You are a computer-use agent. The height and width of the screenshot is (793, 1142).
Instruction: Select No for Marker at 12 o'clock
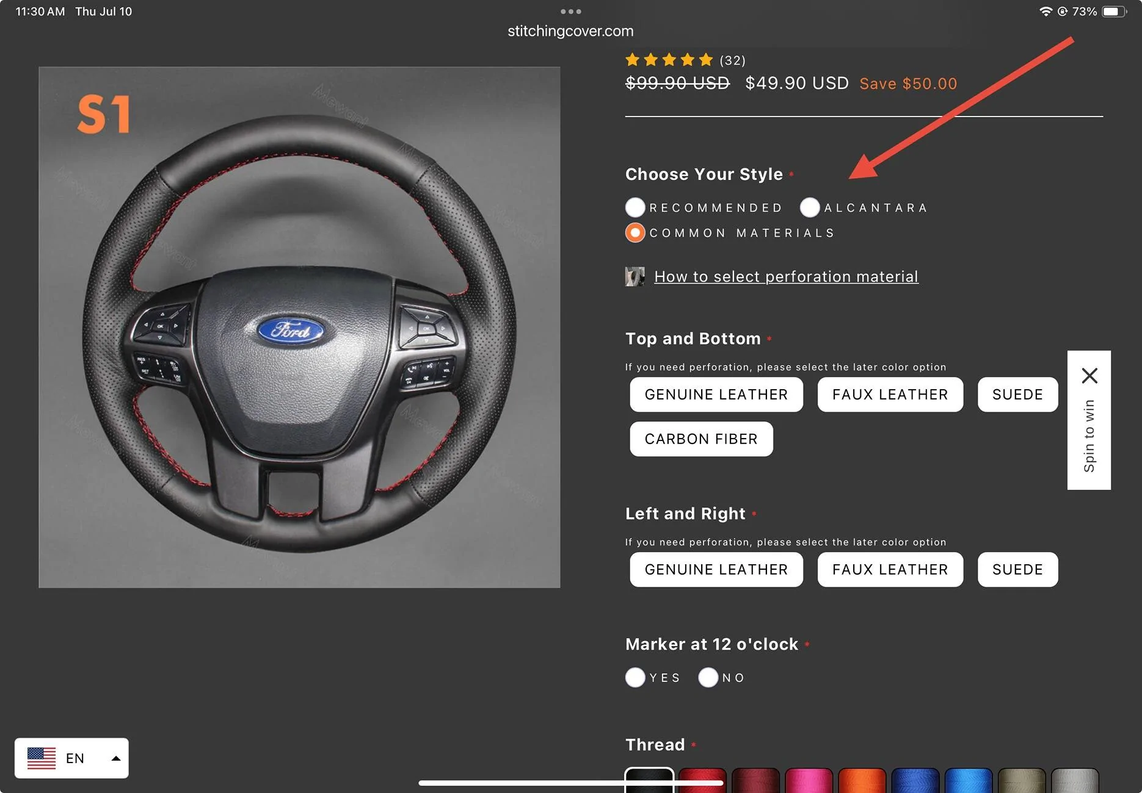708,678
